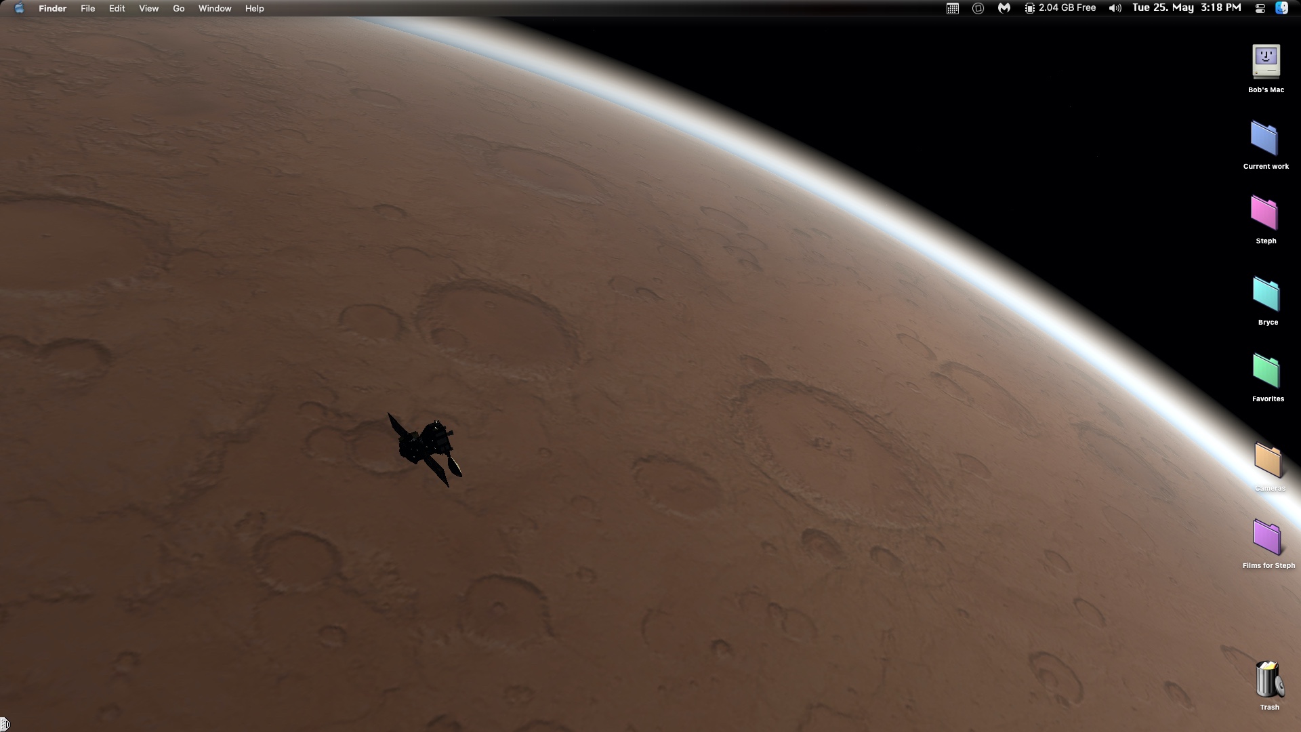This screenshot has width=1301, height=732.
Task: Select the green Favorites folder
Action: 1266,371
